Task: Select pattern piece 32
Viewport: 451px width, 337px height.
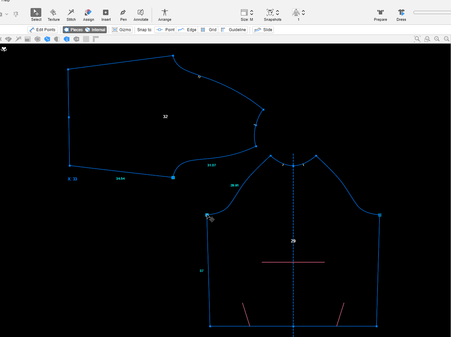Action: (165, 117)
